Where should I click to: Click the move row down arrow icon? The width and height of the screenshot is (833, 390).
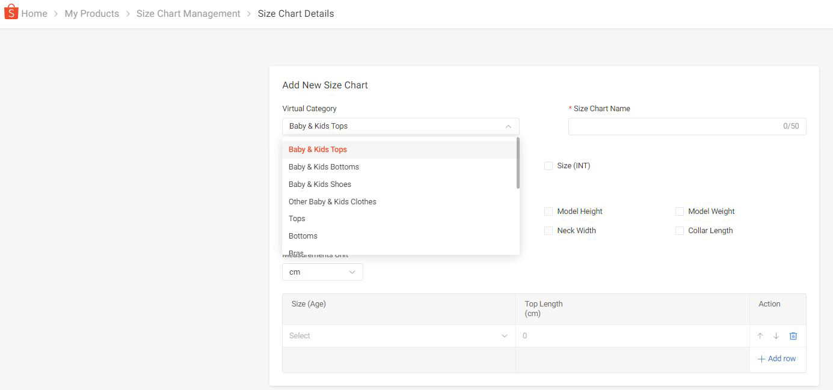click(776, 336)
